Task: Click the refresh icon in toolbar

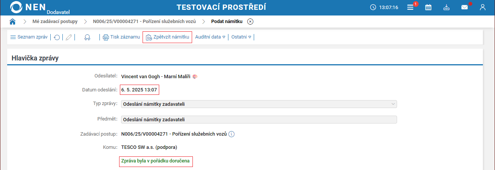Action: point(57,37)
